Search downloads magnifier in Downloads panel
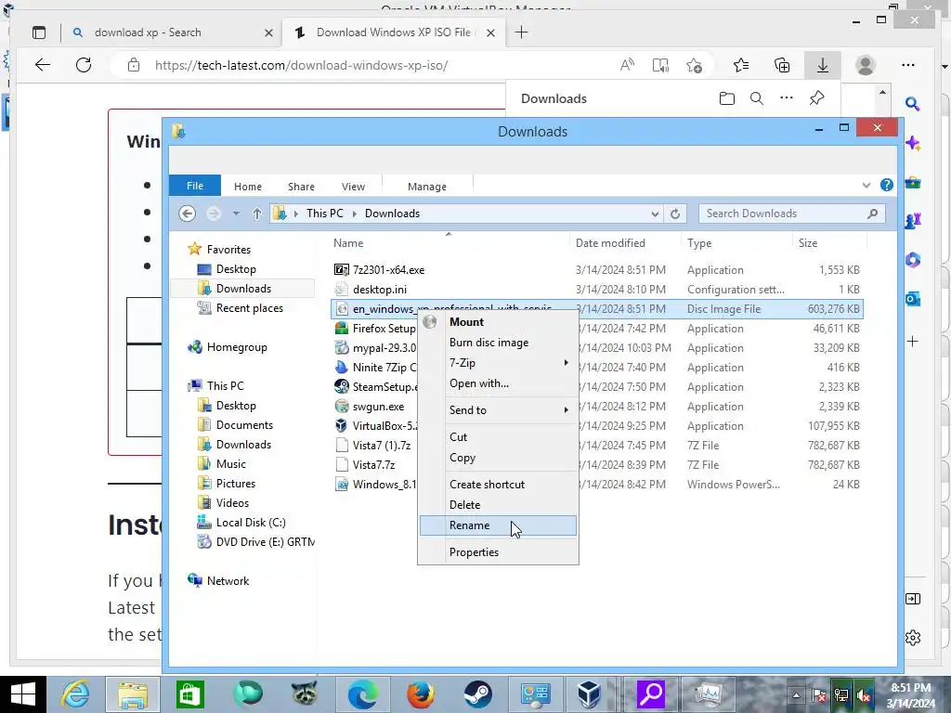The width and height of the screenshot is (951, 713). click(x=756, y=98)
